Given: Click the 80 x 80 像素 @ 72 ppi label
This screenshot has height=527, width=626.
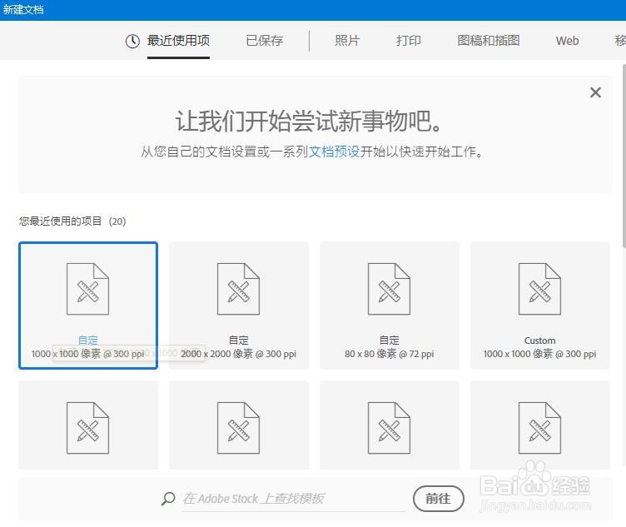Looking at the screenshot, I should pos(390,354).
